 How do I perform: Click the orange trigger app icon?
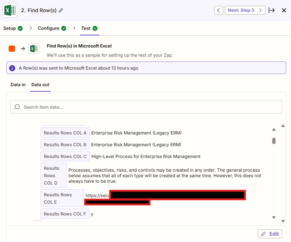point(12,49)
